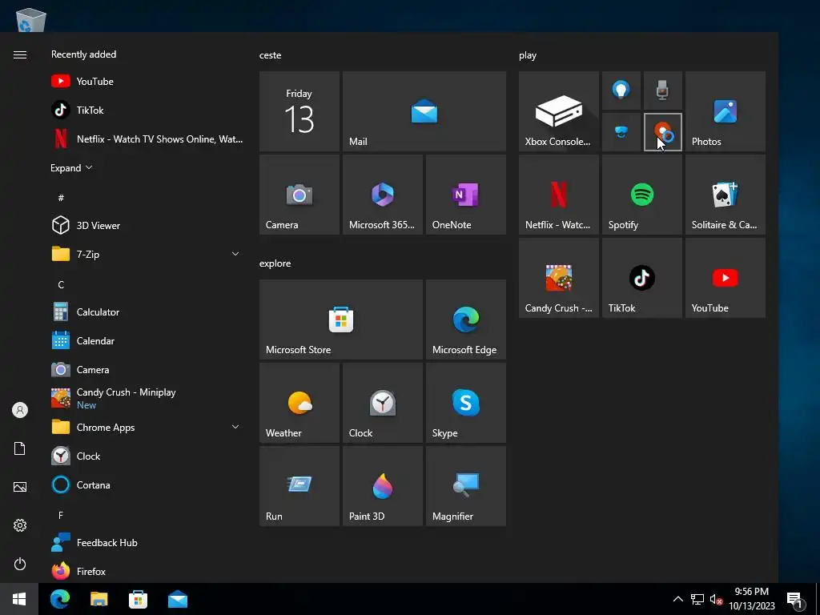Open the notification center icon

point(794,599)
